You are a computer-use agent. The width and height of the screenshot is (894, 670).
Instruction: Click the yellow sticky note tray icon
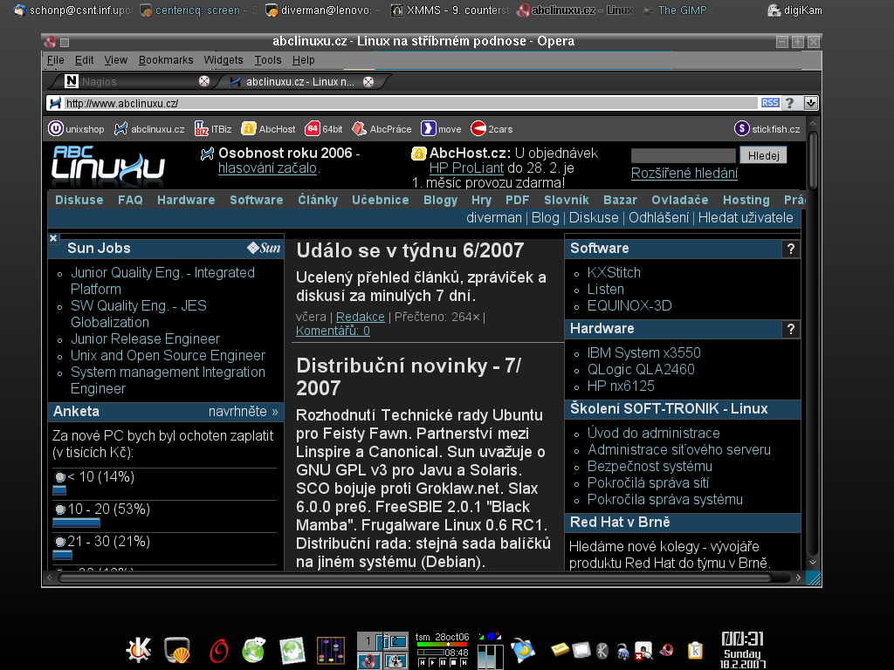point(560,649)
